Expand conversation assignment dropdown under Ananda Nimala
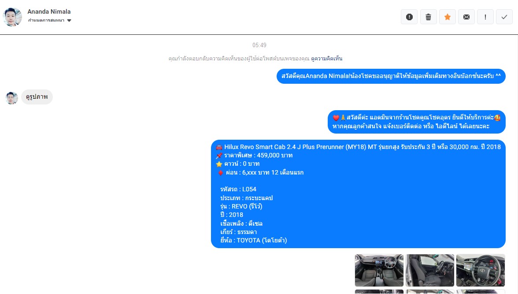Viewport: 518px width, 294px height. tap(49, 21)
